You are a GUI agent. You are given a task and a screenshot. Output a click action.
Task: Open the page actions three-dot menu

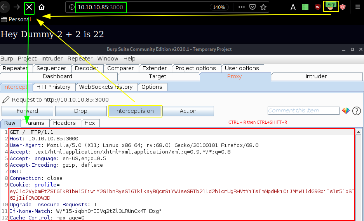(242, 7)
